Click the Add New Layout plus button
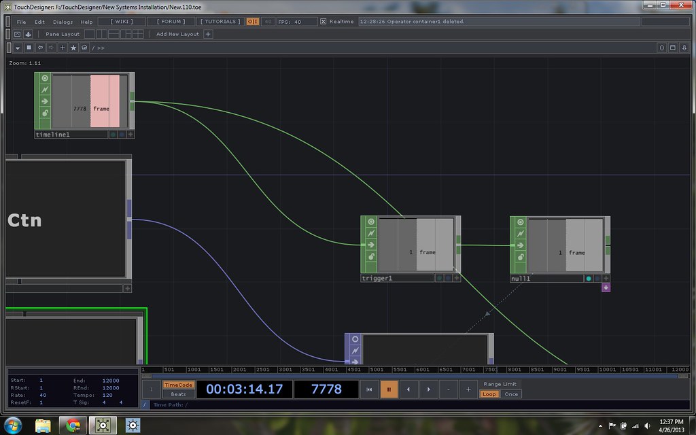The height and width of the screenshot is (435, 696). pyautogui.click(x=209, y=34)
